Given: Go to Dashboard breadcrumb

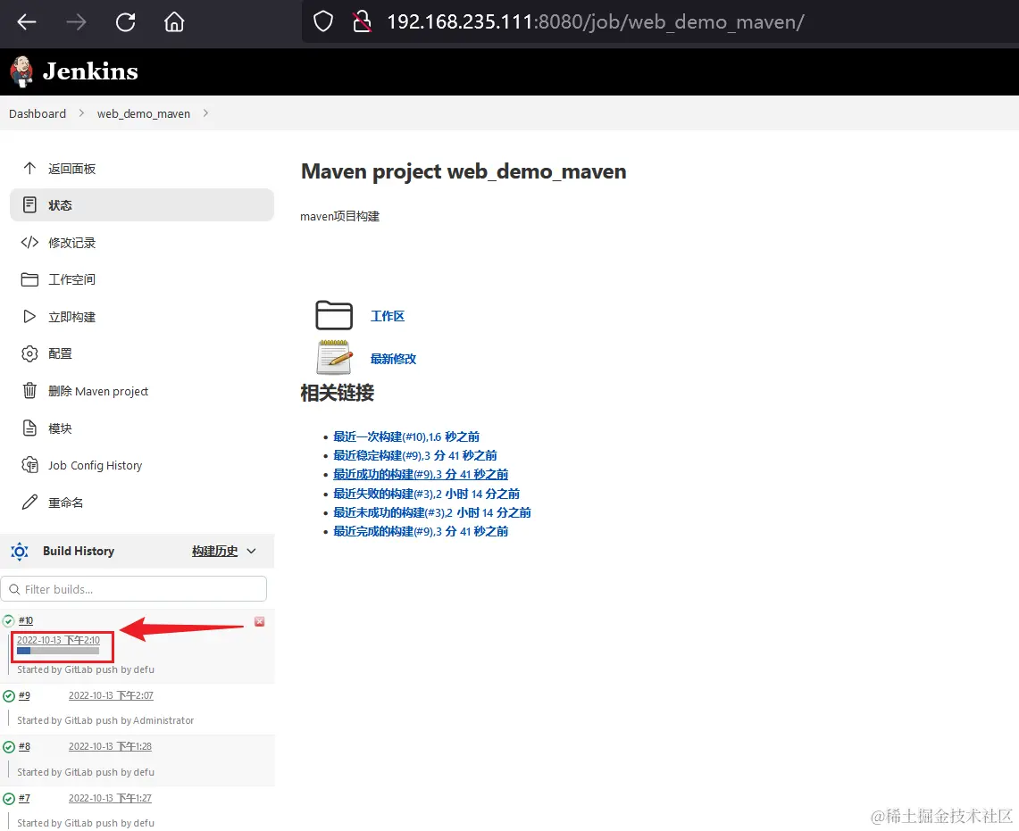Looking at the screenshot, I should (38, 113).
